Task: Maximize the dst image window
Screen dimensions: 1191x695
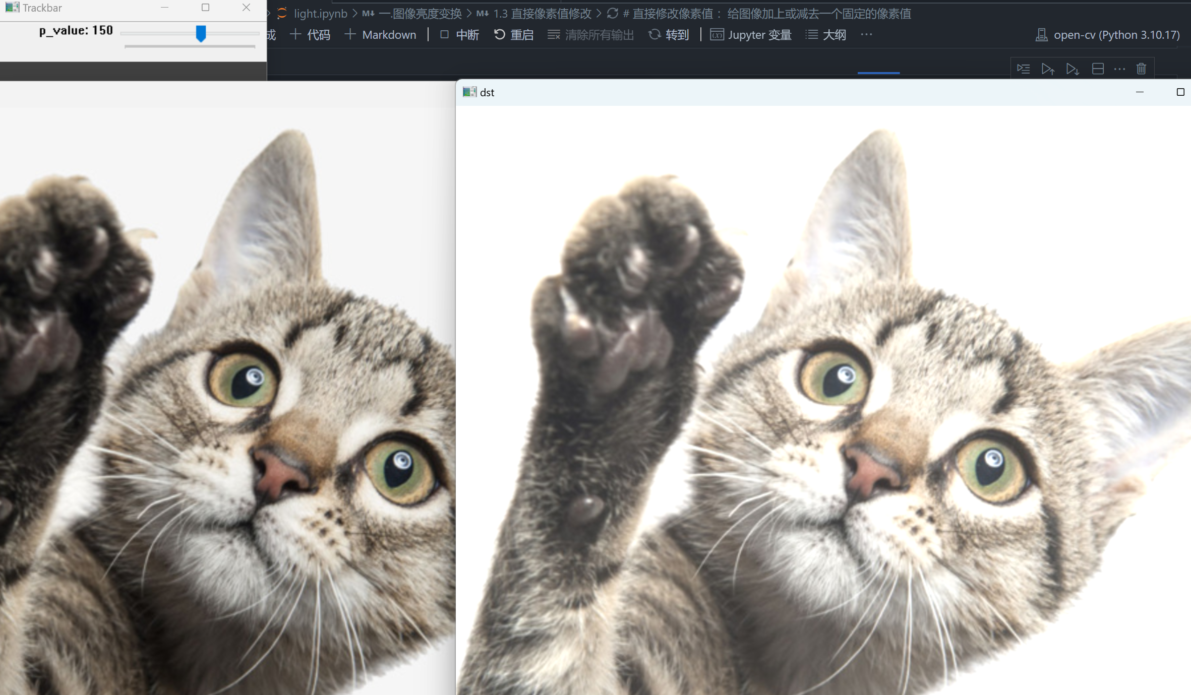Action: [1180, 92]
